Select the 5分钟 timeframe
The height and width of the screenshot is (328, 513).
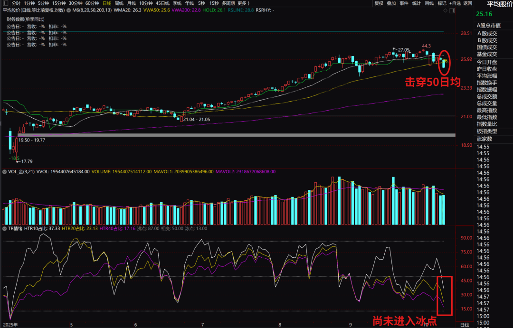pos(44,3)
